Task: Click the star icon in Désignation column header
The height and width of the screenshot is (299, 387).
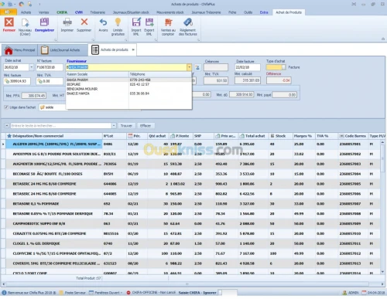Action: point(9,136)
